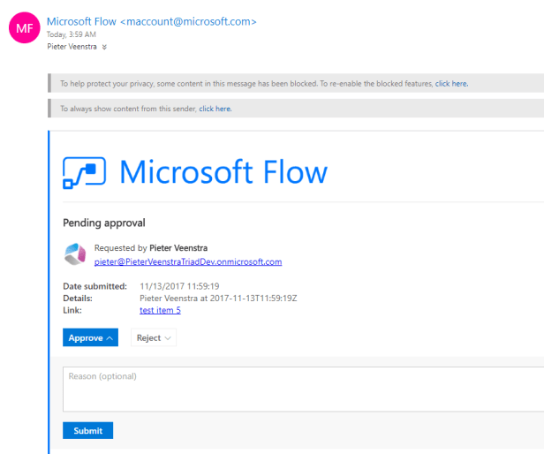Click the Submit button
The width and height of the screenshot is (544, 454).
(87, 430)
